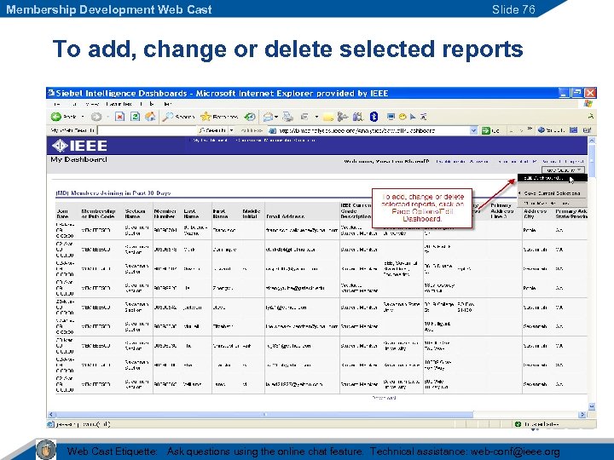Click the address bar URL field
This screenshot has height=460, width=614.
pos(373,130)
